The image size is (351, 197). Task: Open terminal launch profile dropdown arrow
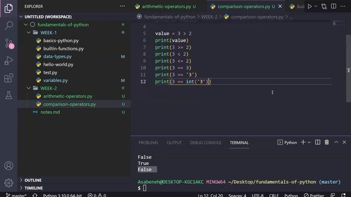[x=309, y=142]
